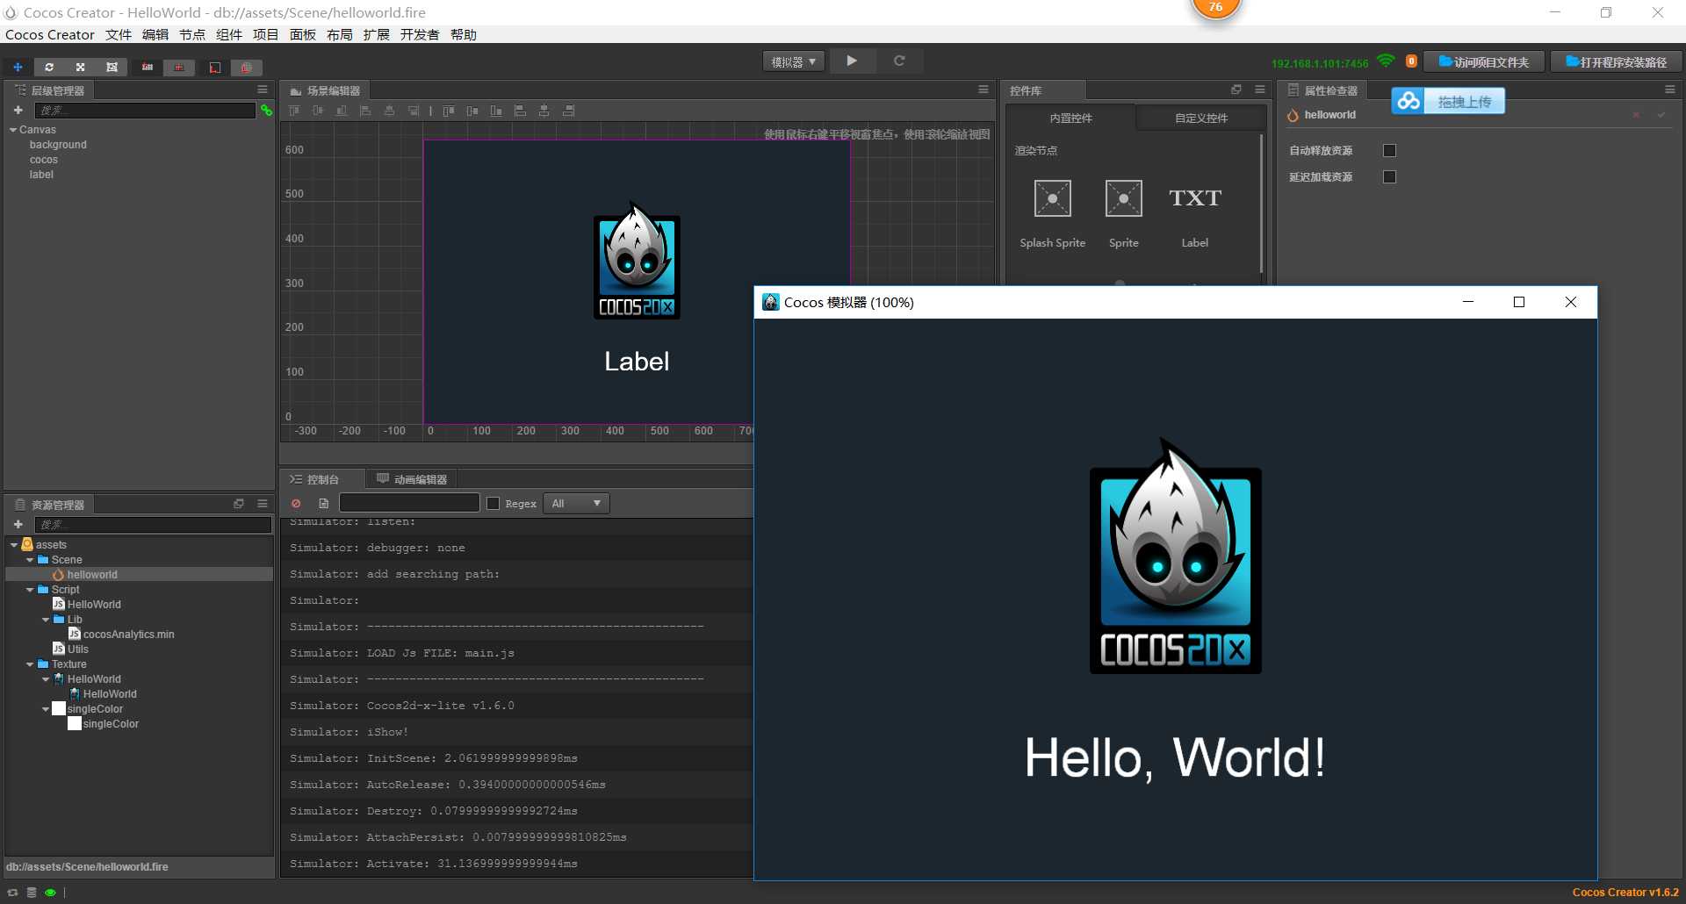Open the properties inspector panel menu
Viewport: 1686px width, 904px height.
[1670, 90]
